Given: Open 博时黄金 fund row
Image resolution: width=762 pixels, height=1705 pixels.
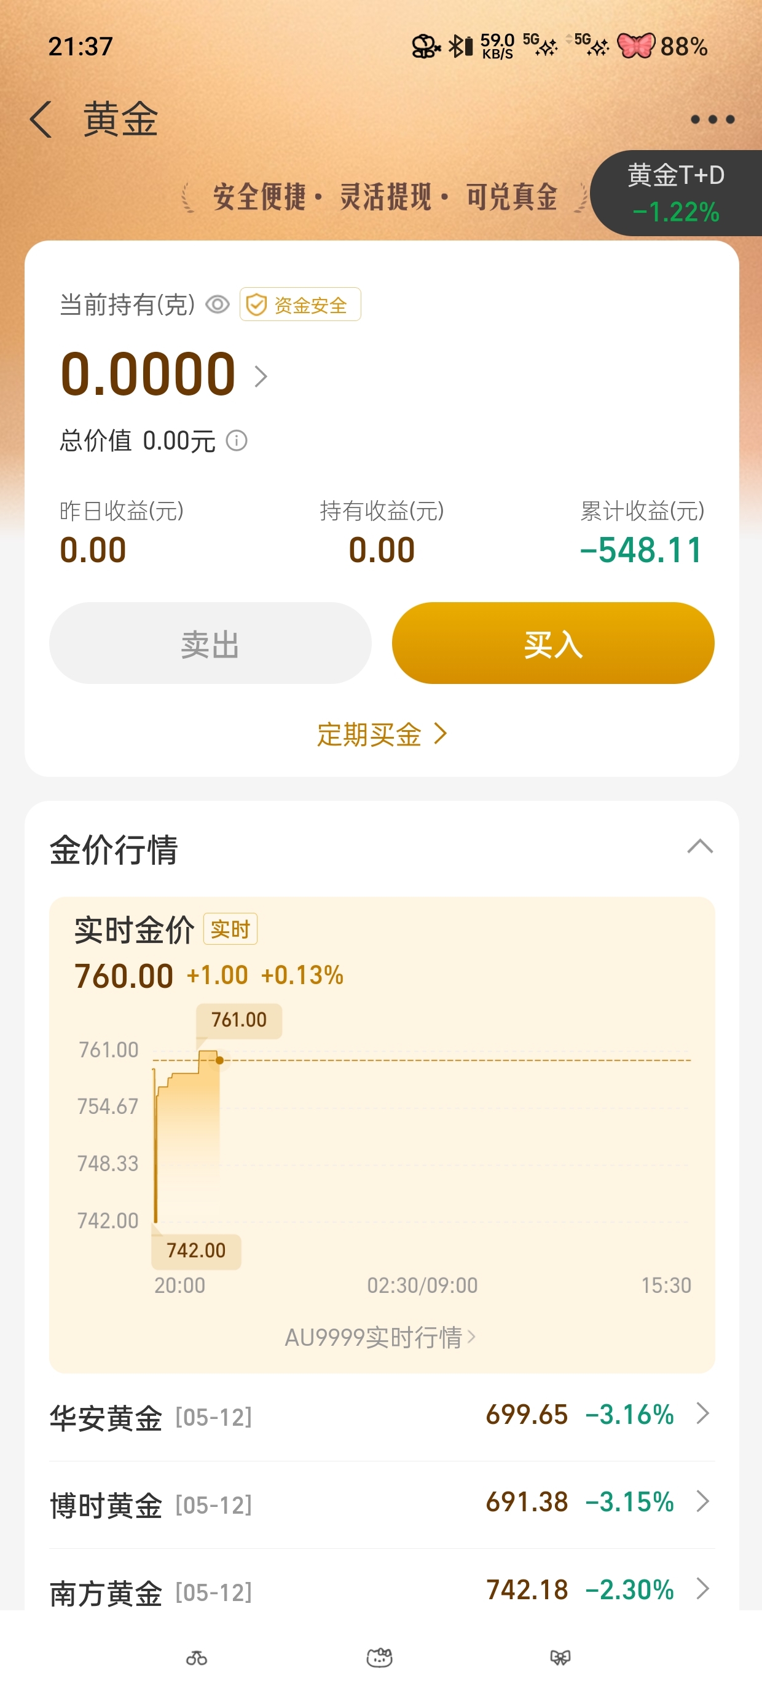Looking at the screenshot, I should click(x=382, y=1503).
